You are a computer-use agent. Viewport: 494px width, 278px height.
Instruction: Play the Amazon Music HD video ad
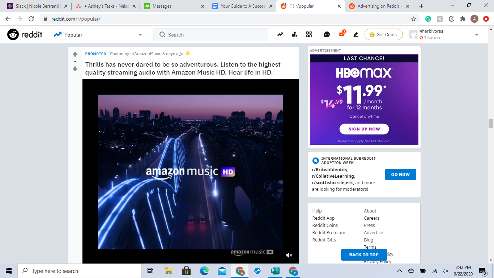[x=191, y=172]
